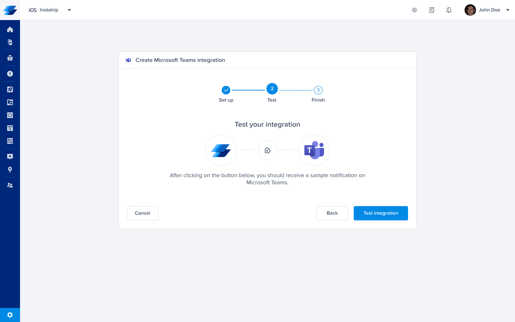
Task: Open Settings via the gear icon at bottom
Action: 10,314
